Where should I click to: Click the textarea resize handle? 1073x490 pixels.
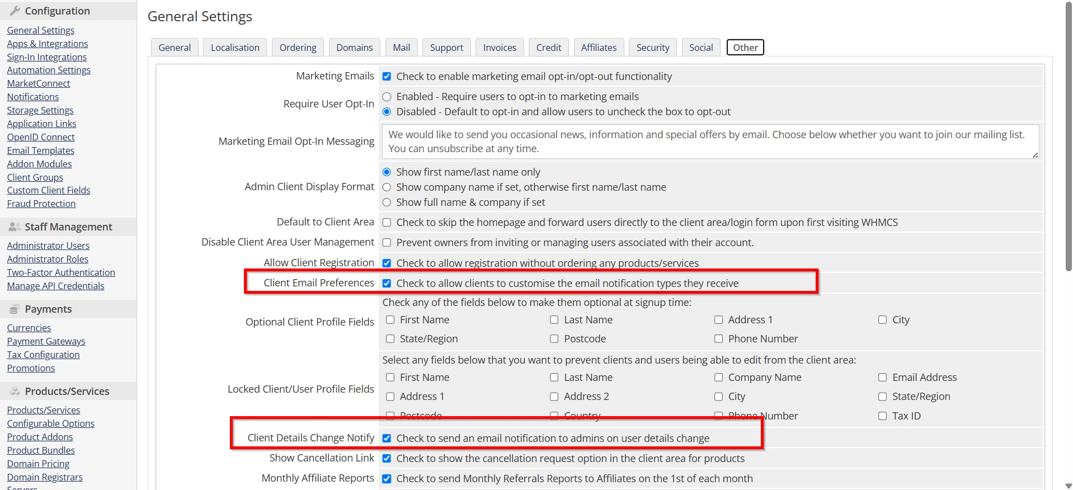click(x=1035, y=155)
